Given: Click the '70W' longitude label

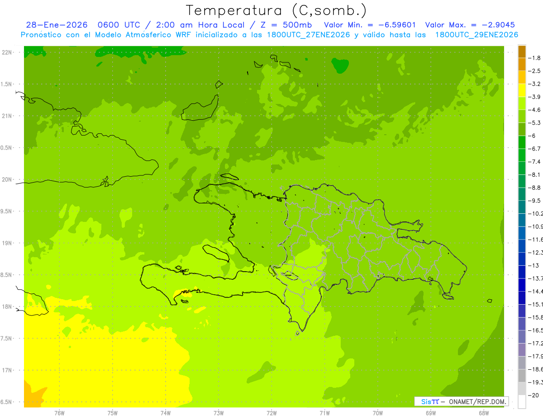Looking at the screenshot, I should tap(377, 413).
